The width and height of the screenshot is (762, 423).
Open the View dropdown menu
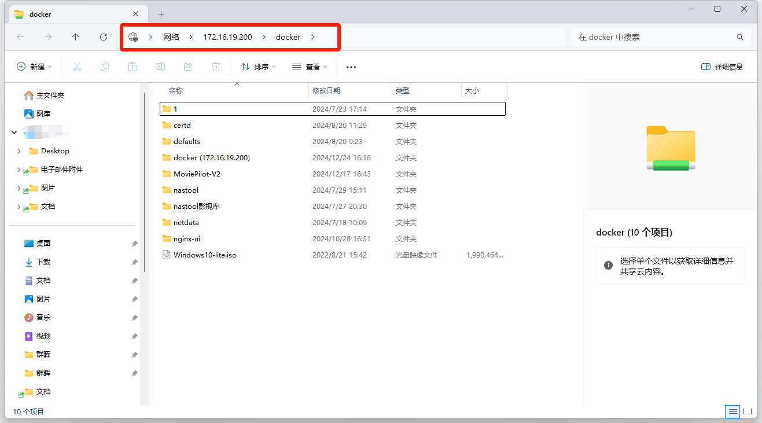310,67
